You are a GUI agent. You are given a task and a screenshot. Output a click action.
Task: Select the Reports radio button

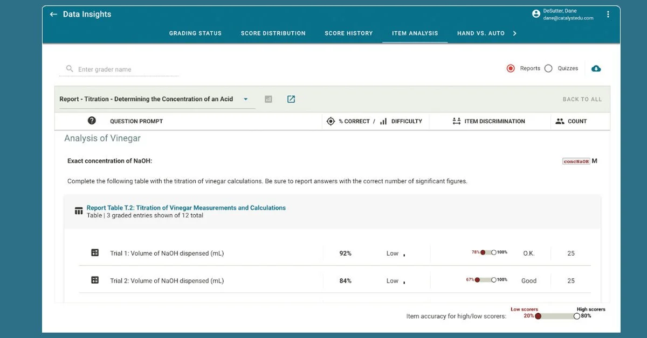coord(511,68)
